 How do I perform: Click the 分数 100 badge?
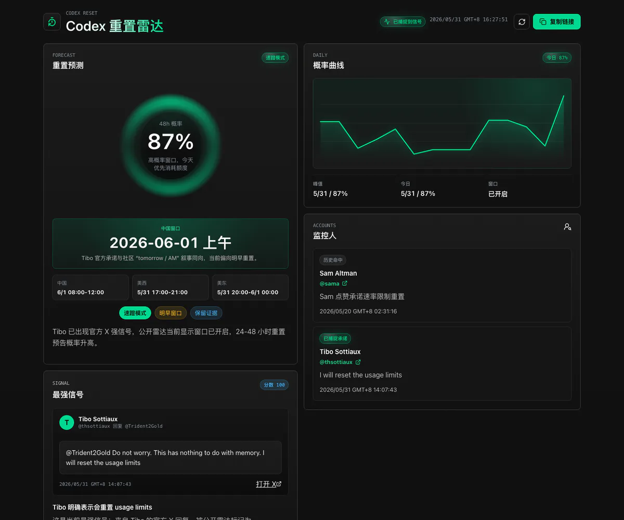coord(274,385)
